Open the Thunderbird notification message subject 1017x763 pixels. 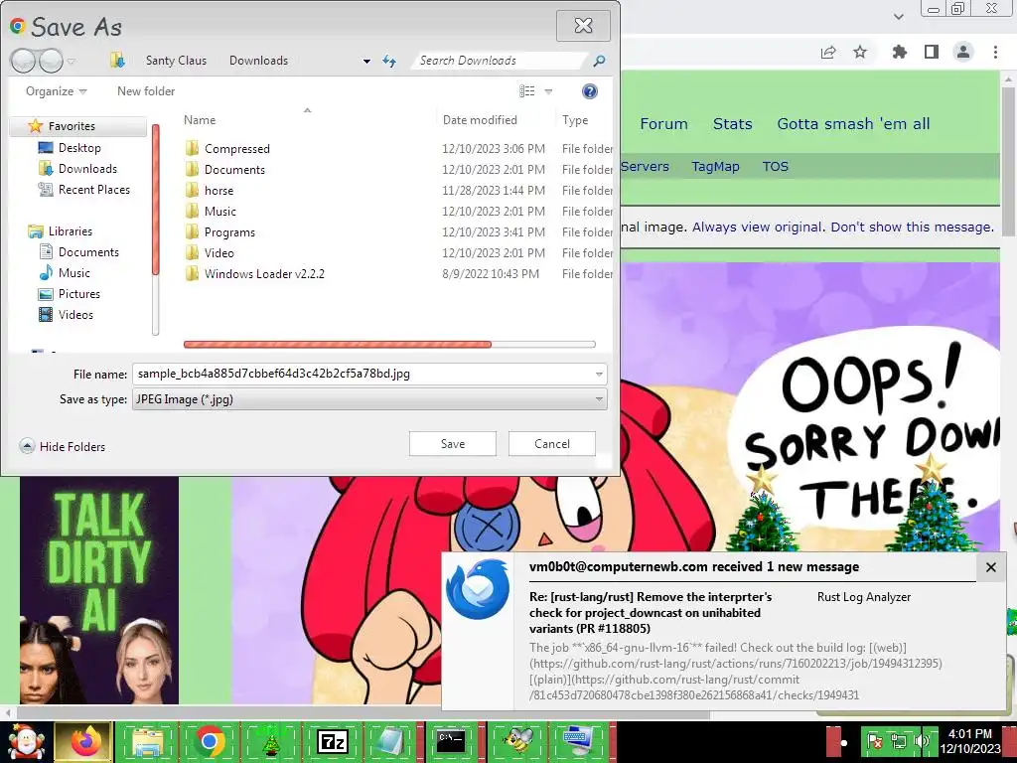click(x=650, y=612)
